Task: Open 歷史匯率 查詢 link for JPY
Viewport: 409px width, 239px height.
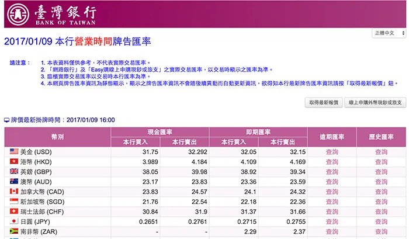Action: click(x=381, y=221)
